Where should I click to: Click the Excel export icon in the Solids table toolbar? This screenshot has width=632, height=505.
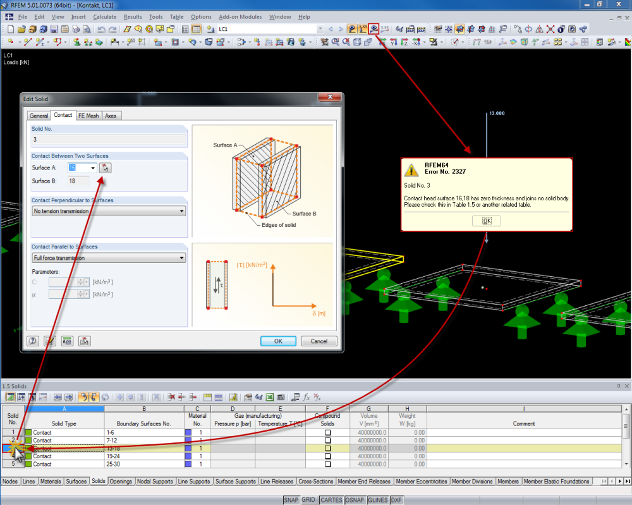[270, 397]
